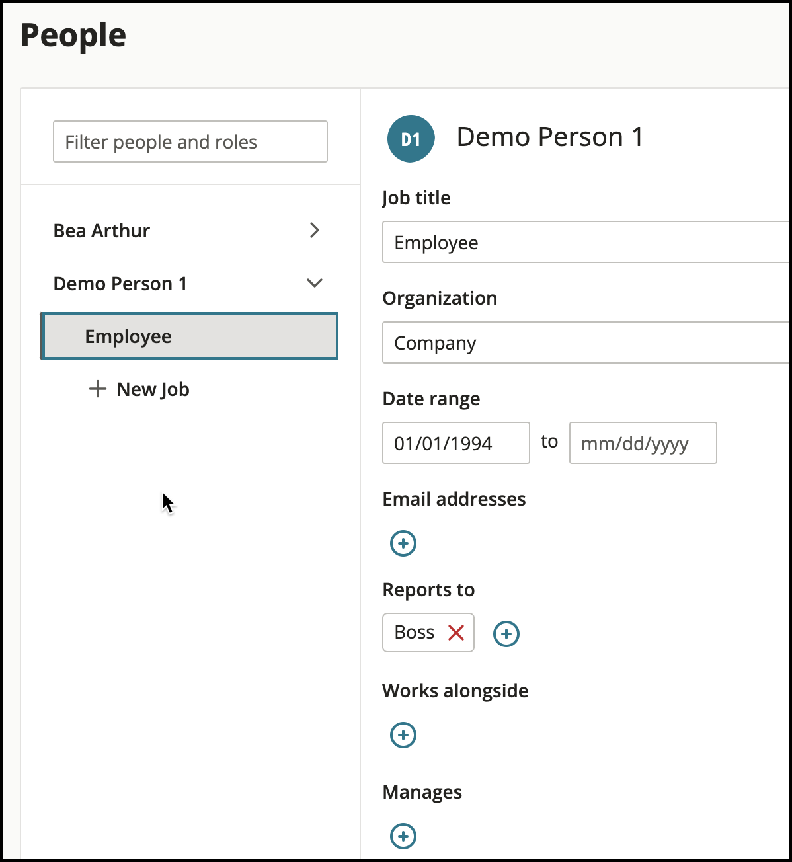
Task: Add a Reports to relationship
Action: pos(506,634)
